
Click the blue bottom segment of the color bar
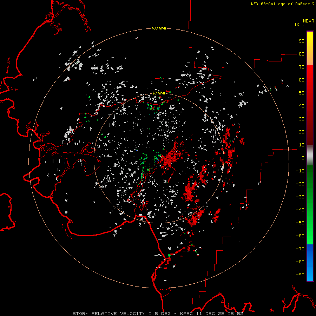coord(310,263)
